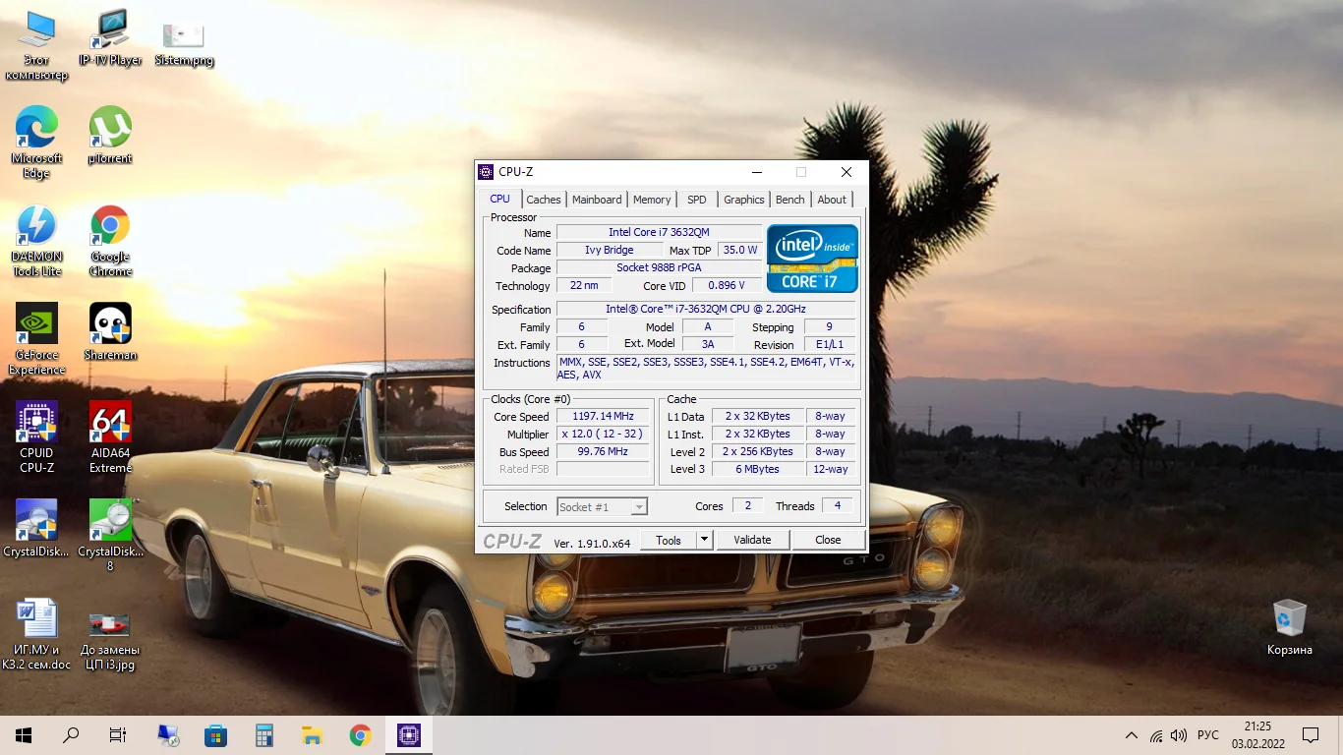The height and width of the screenshot is (755, 1343).
Task: Expand the Tools dropdown arrow in CPU-Z
Action: (704, 540)
